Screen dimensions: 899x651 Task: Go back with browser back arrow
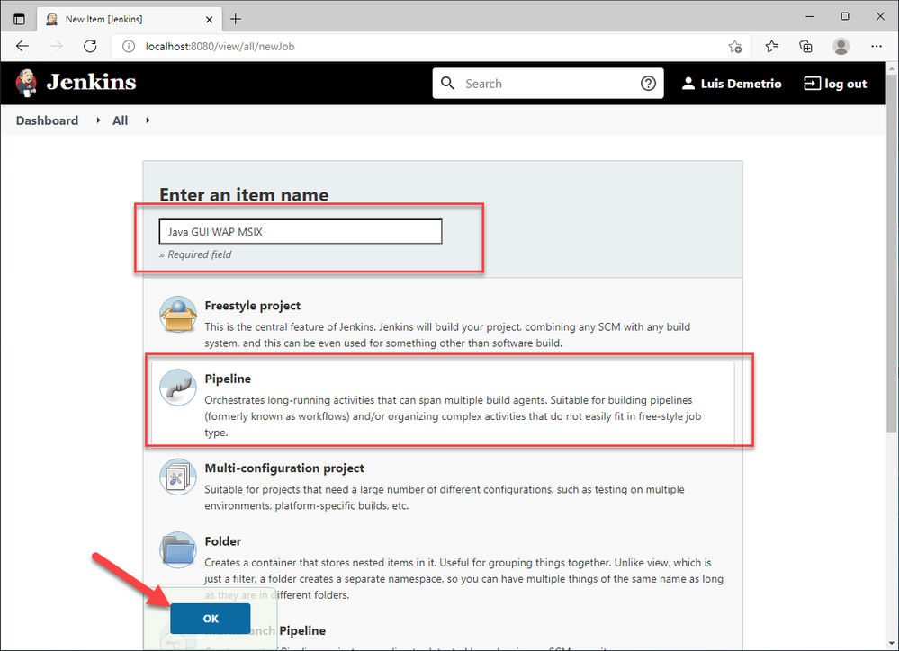(22, 47)
